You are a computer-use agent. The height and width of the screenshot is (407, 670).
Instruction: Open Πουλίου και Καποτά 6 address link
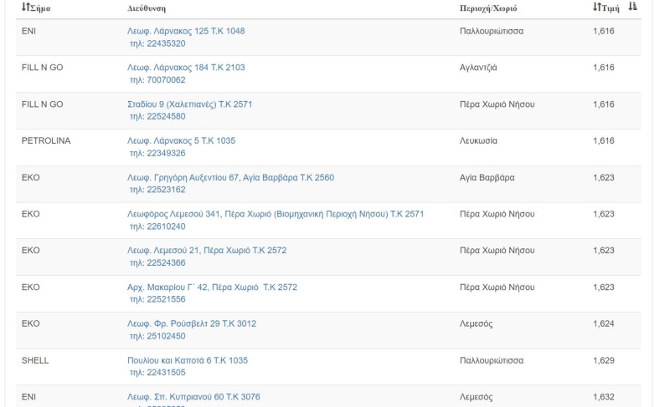tap(188, 360)
